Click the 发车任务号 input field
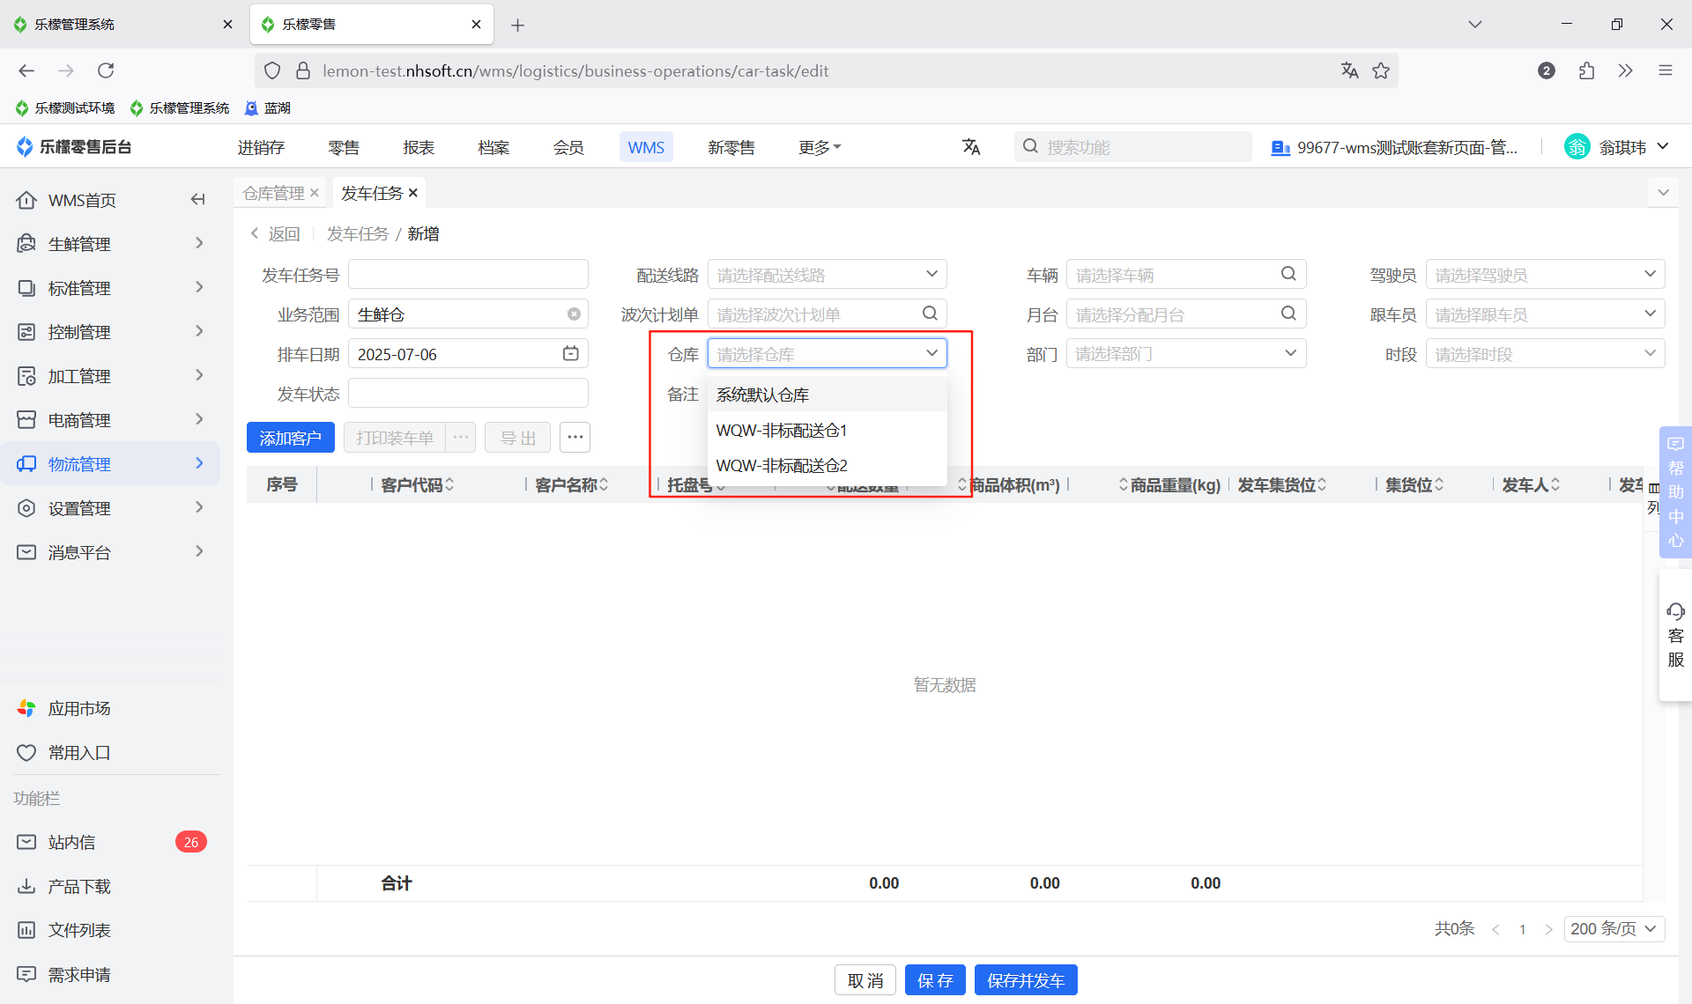 [x=468, y=275]
